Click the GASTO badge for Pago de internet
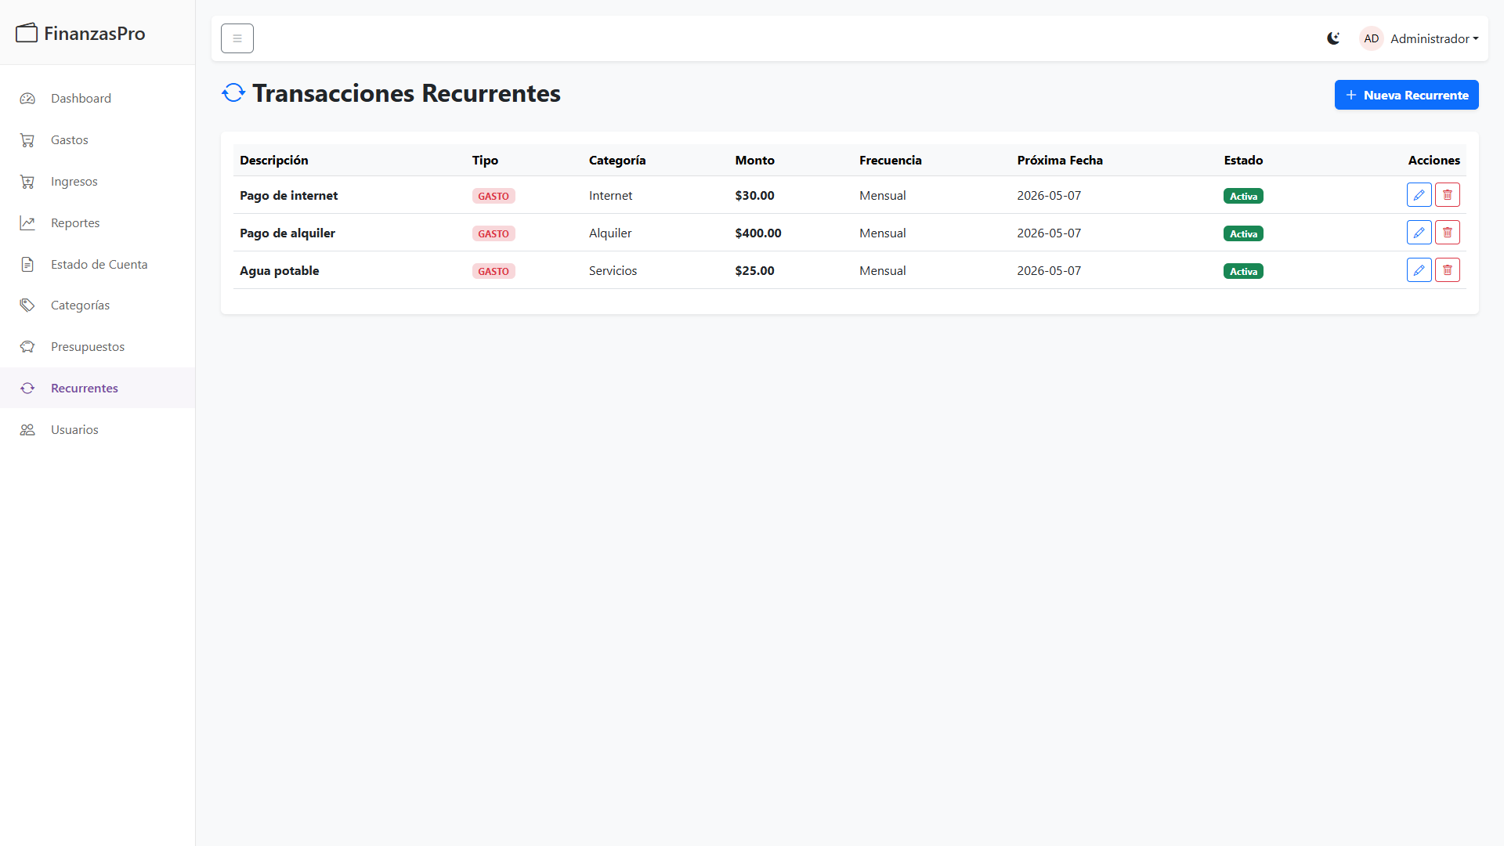Screen dimensions: 1504x846 point(493,196)
